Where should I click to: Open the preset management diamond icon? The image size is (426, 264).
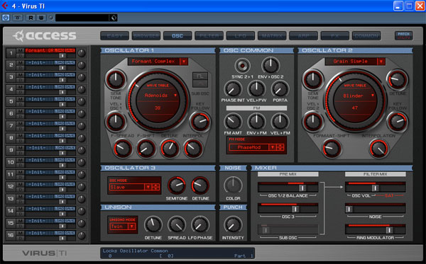[114, 18]
